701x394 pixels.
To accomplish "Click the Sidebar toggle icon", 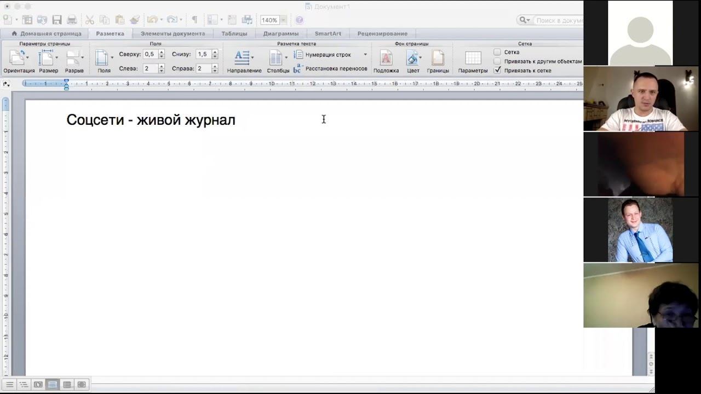I will click(212, 20).
